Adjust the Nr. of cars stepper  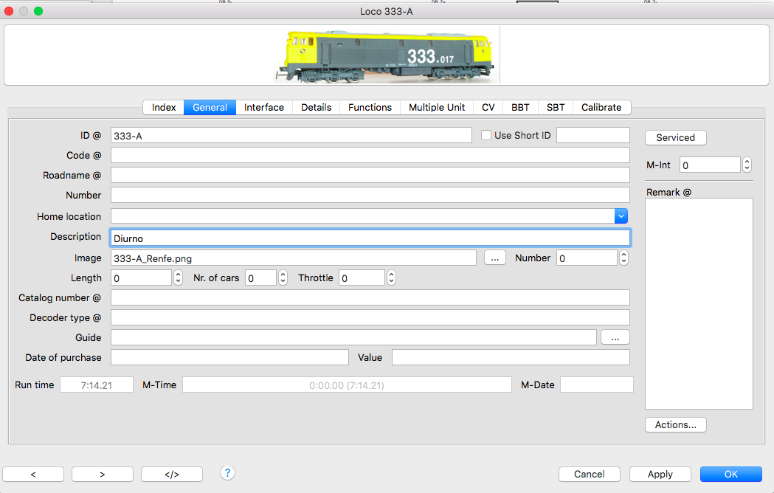pos(283,277)
